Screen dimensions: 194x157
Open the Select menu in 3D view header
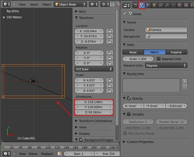34,4
